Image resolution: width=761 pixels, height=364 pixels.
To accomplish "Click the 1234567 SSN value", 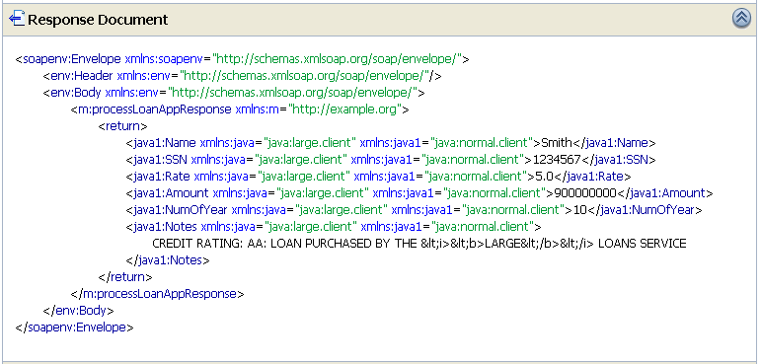I will coord(557,160).
